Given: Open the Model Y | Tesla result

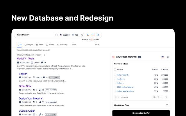Looking at the screenshot, I should tap(25, 59).
